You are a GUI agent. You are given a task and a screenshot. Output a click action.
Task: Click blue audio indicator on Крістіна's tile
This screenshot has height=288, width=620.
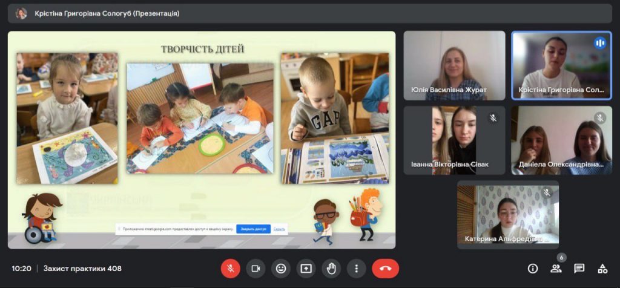[x=600, y=43]
